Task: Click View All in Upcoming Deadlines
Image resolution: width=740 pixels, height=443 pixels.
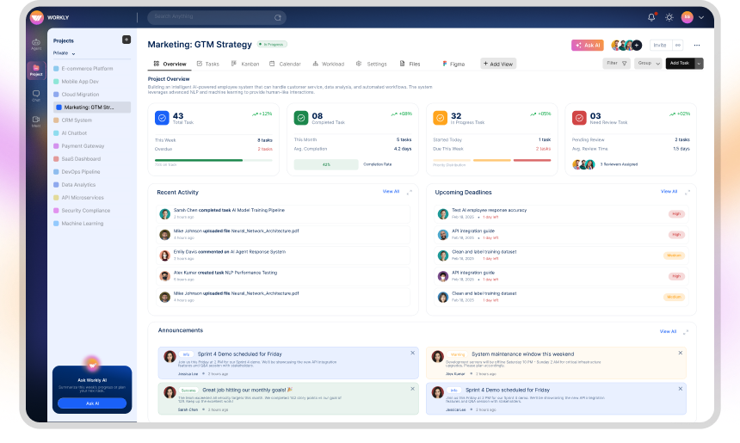Action: pyautogui.click(x=669, y=191)
